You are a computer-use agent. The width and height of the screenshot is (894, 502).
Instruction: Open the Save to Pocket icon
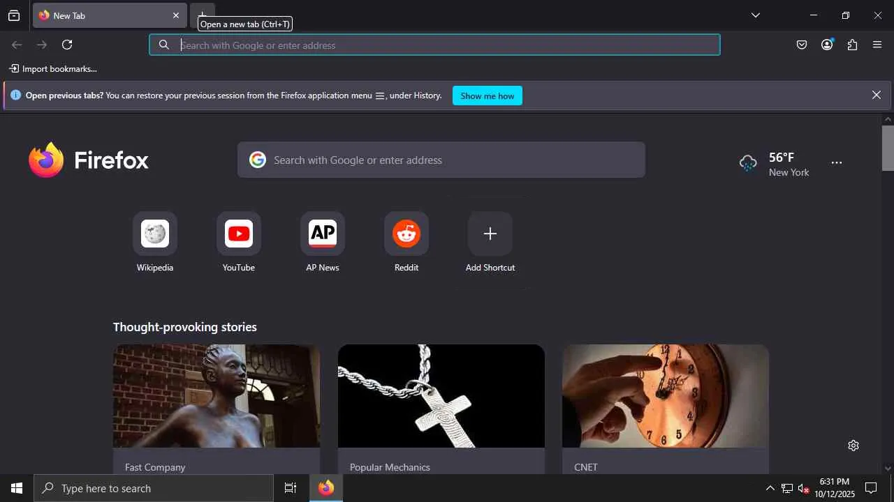tap(802, 45)
